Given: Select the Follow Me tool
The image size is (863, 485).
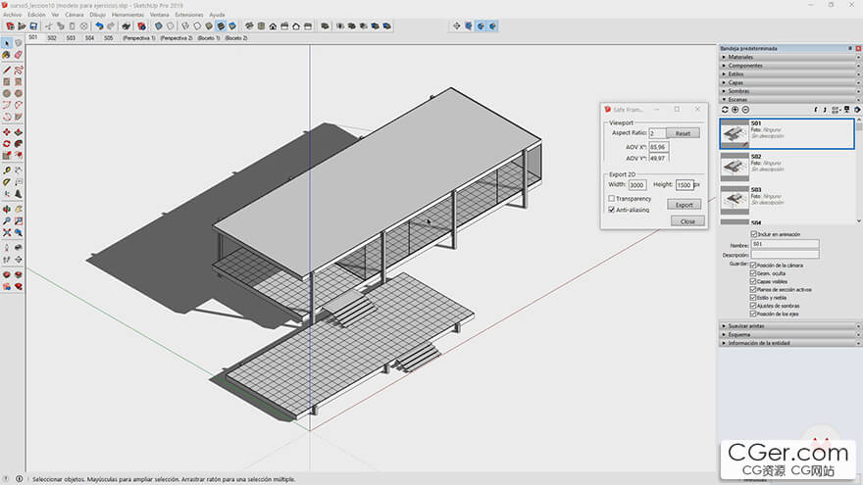Looking at the screenshot, I should click(x=19, y=144).
